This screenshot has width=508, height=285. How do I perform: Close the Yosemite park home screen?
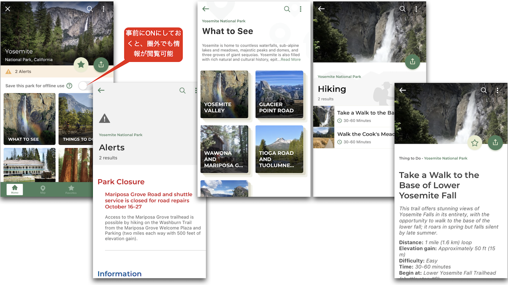pyautogui.click(x=8, y=9)
